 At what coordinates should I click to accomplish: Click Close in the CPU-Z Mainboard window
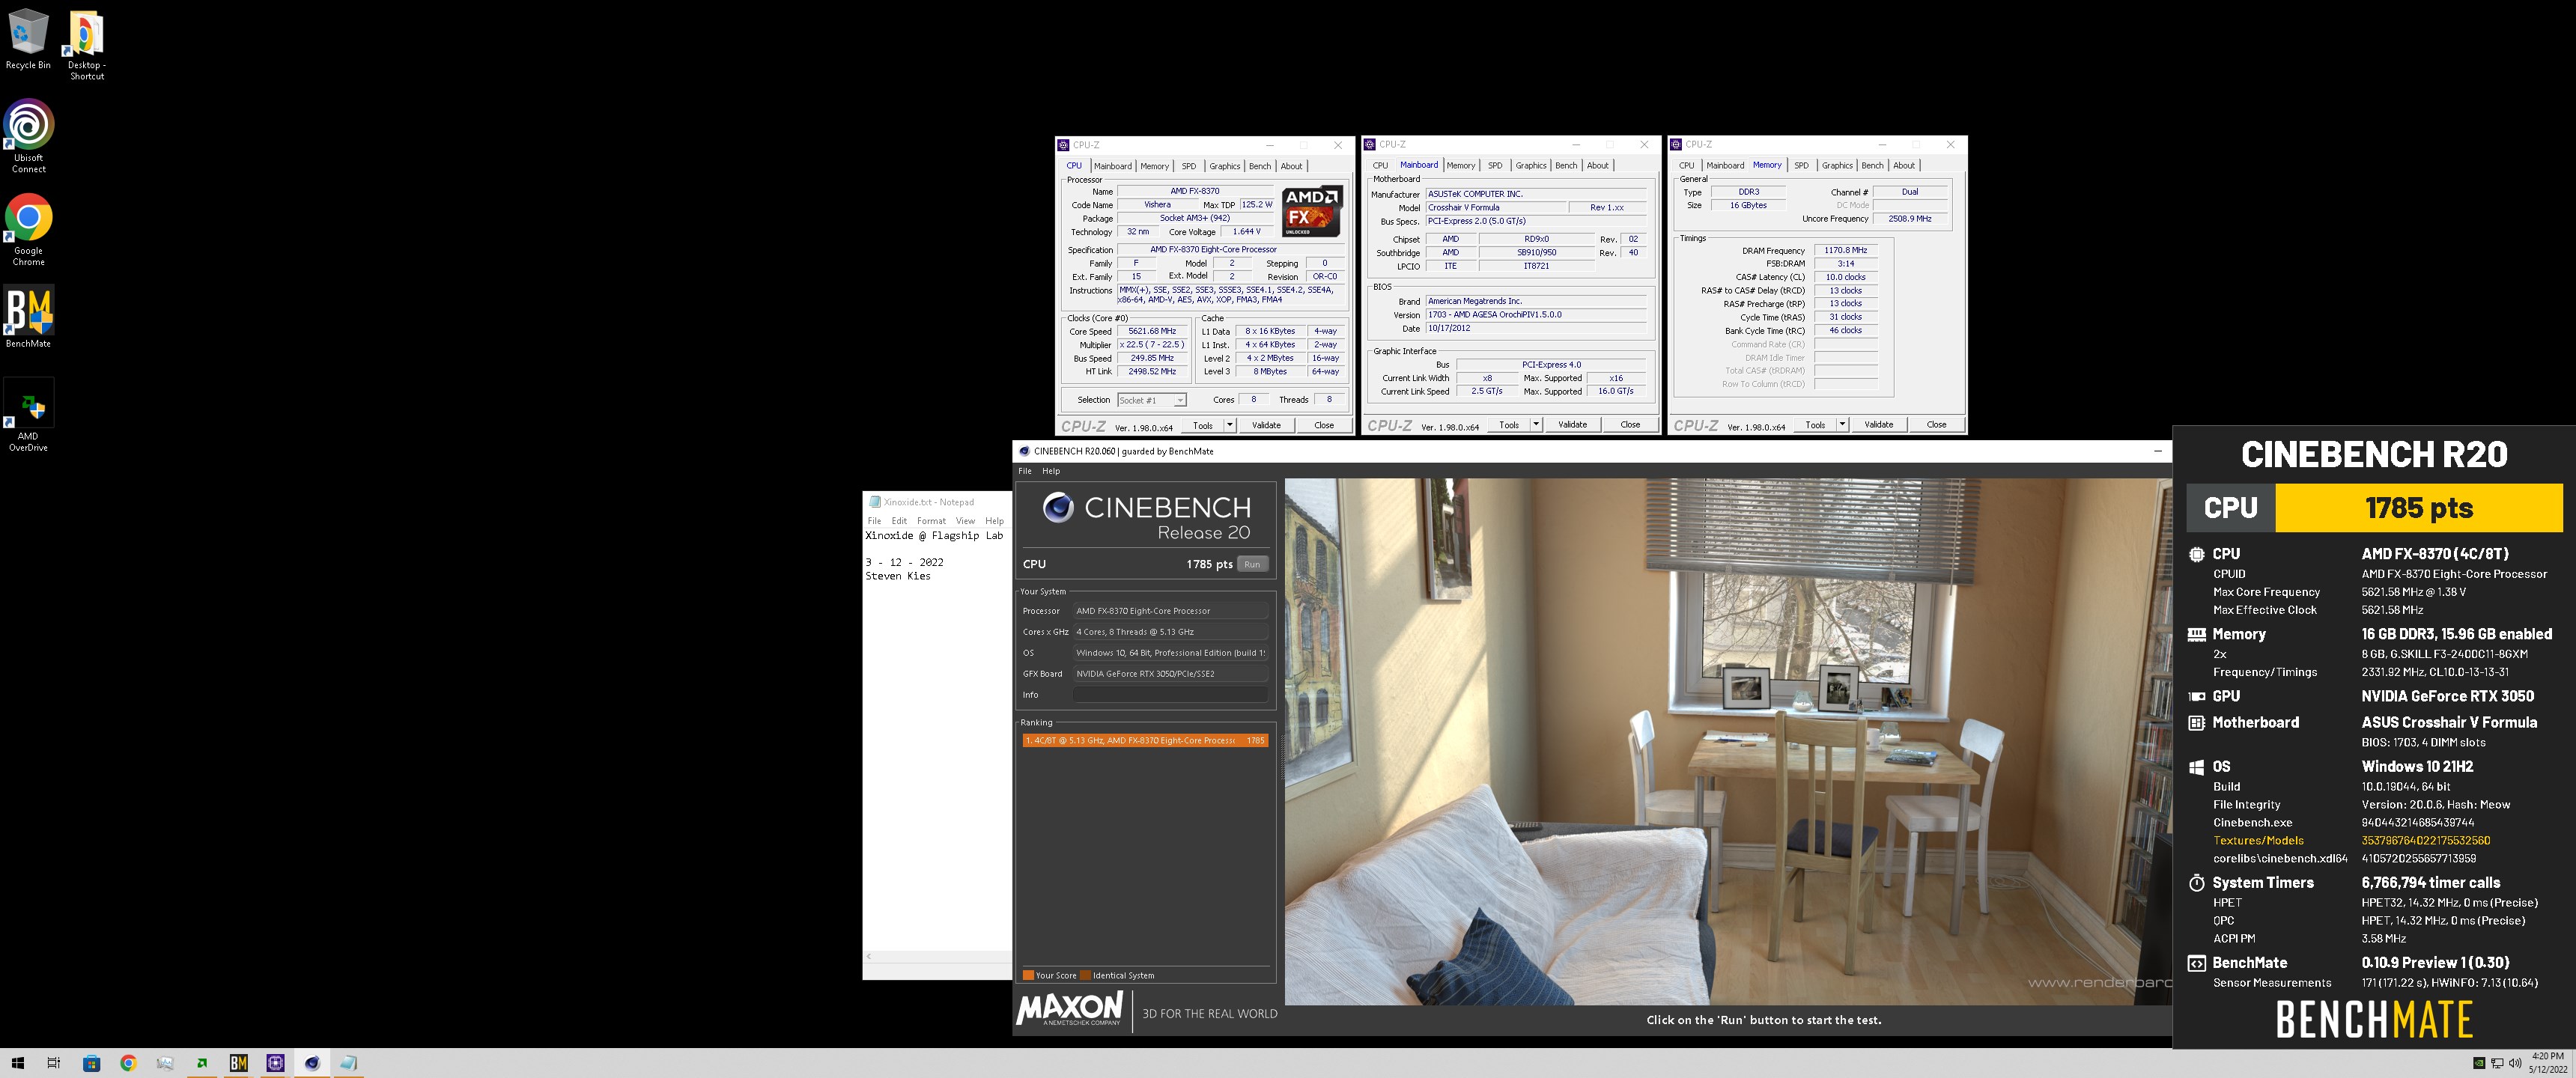tap(1630, 425)
